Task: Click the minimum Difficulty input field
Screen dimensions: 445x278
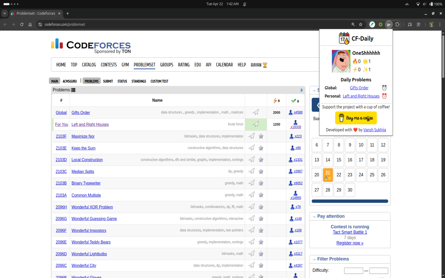Action: click(354, 271)
